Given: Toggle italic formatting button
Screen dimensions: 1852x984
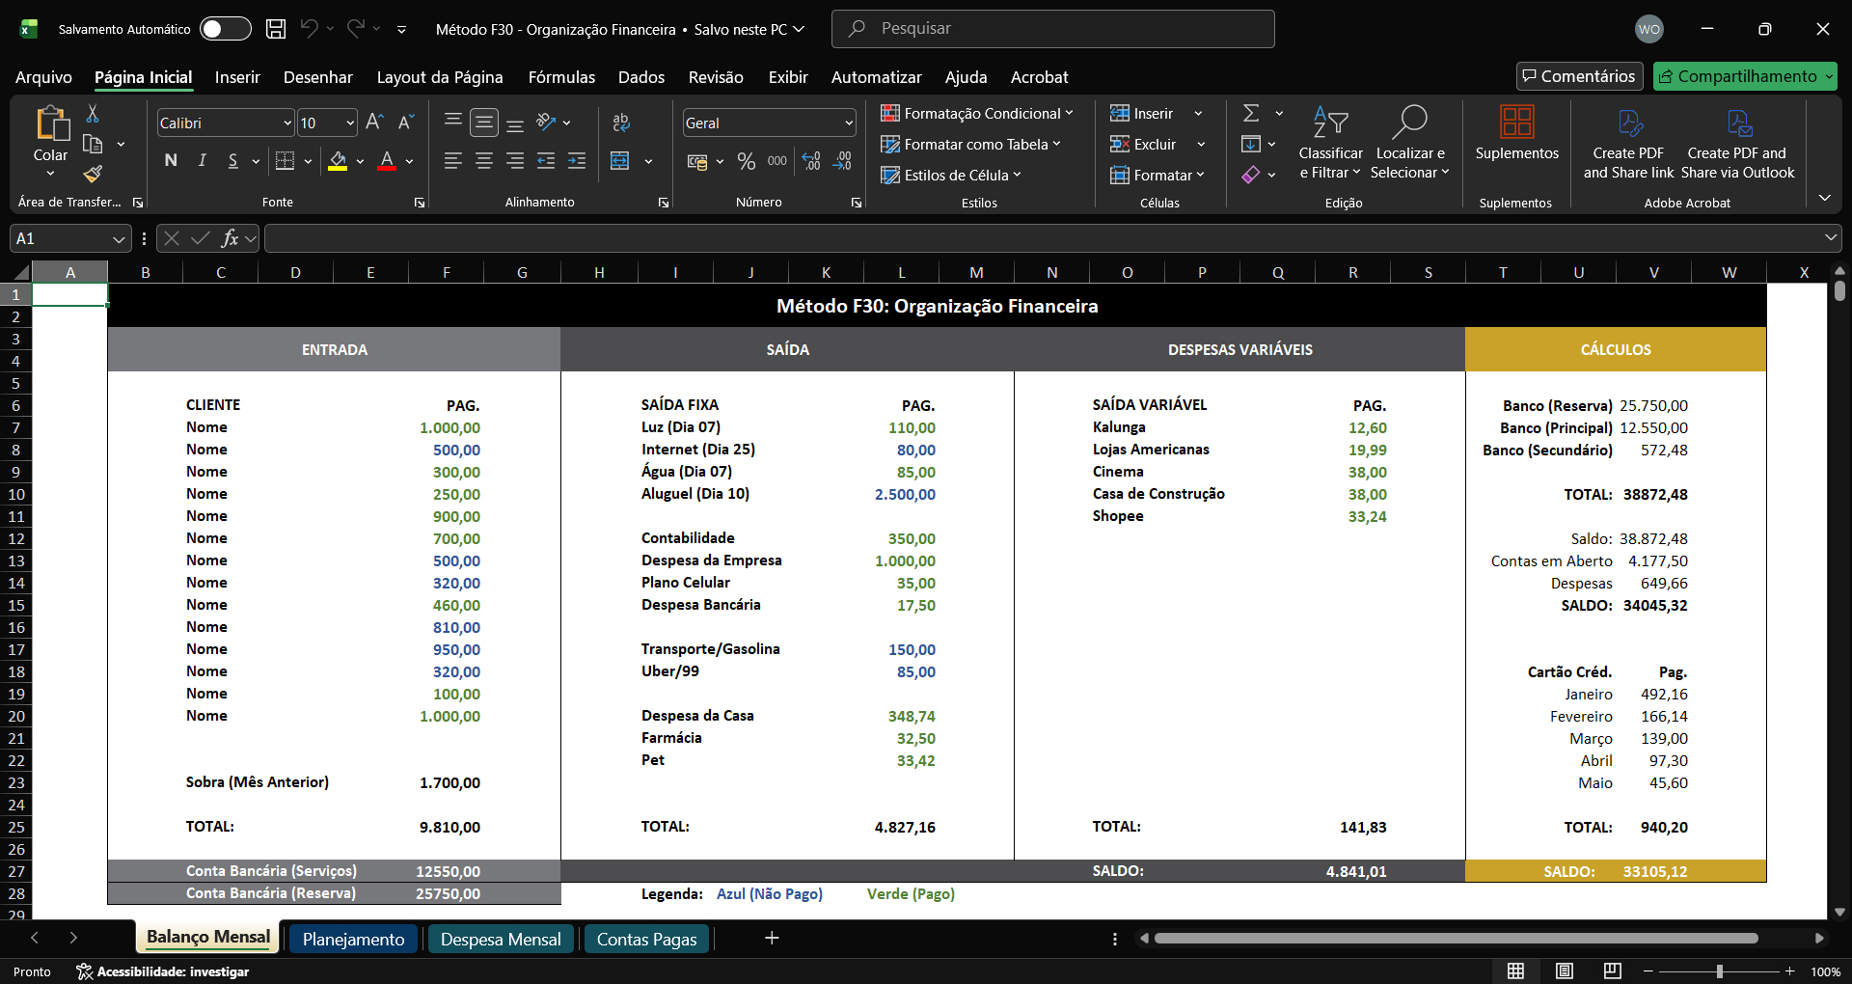Looking at the screenshot, I should (x=202, y=160).
